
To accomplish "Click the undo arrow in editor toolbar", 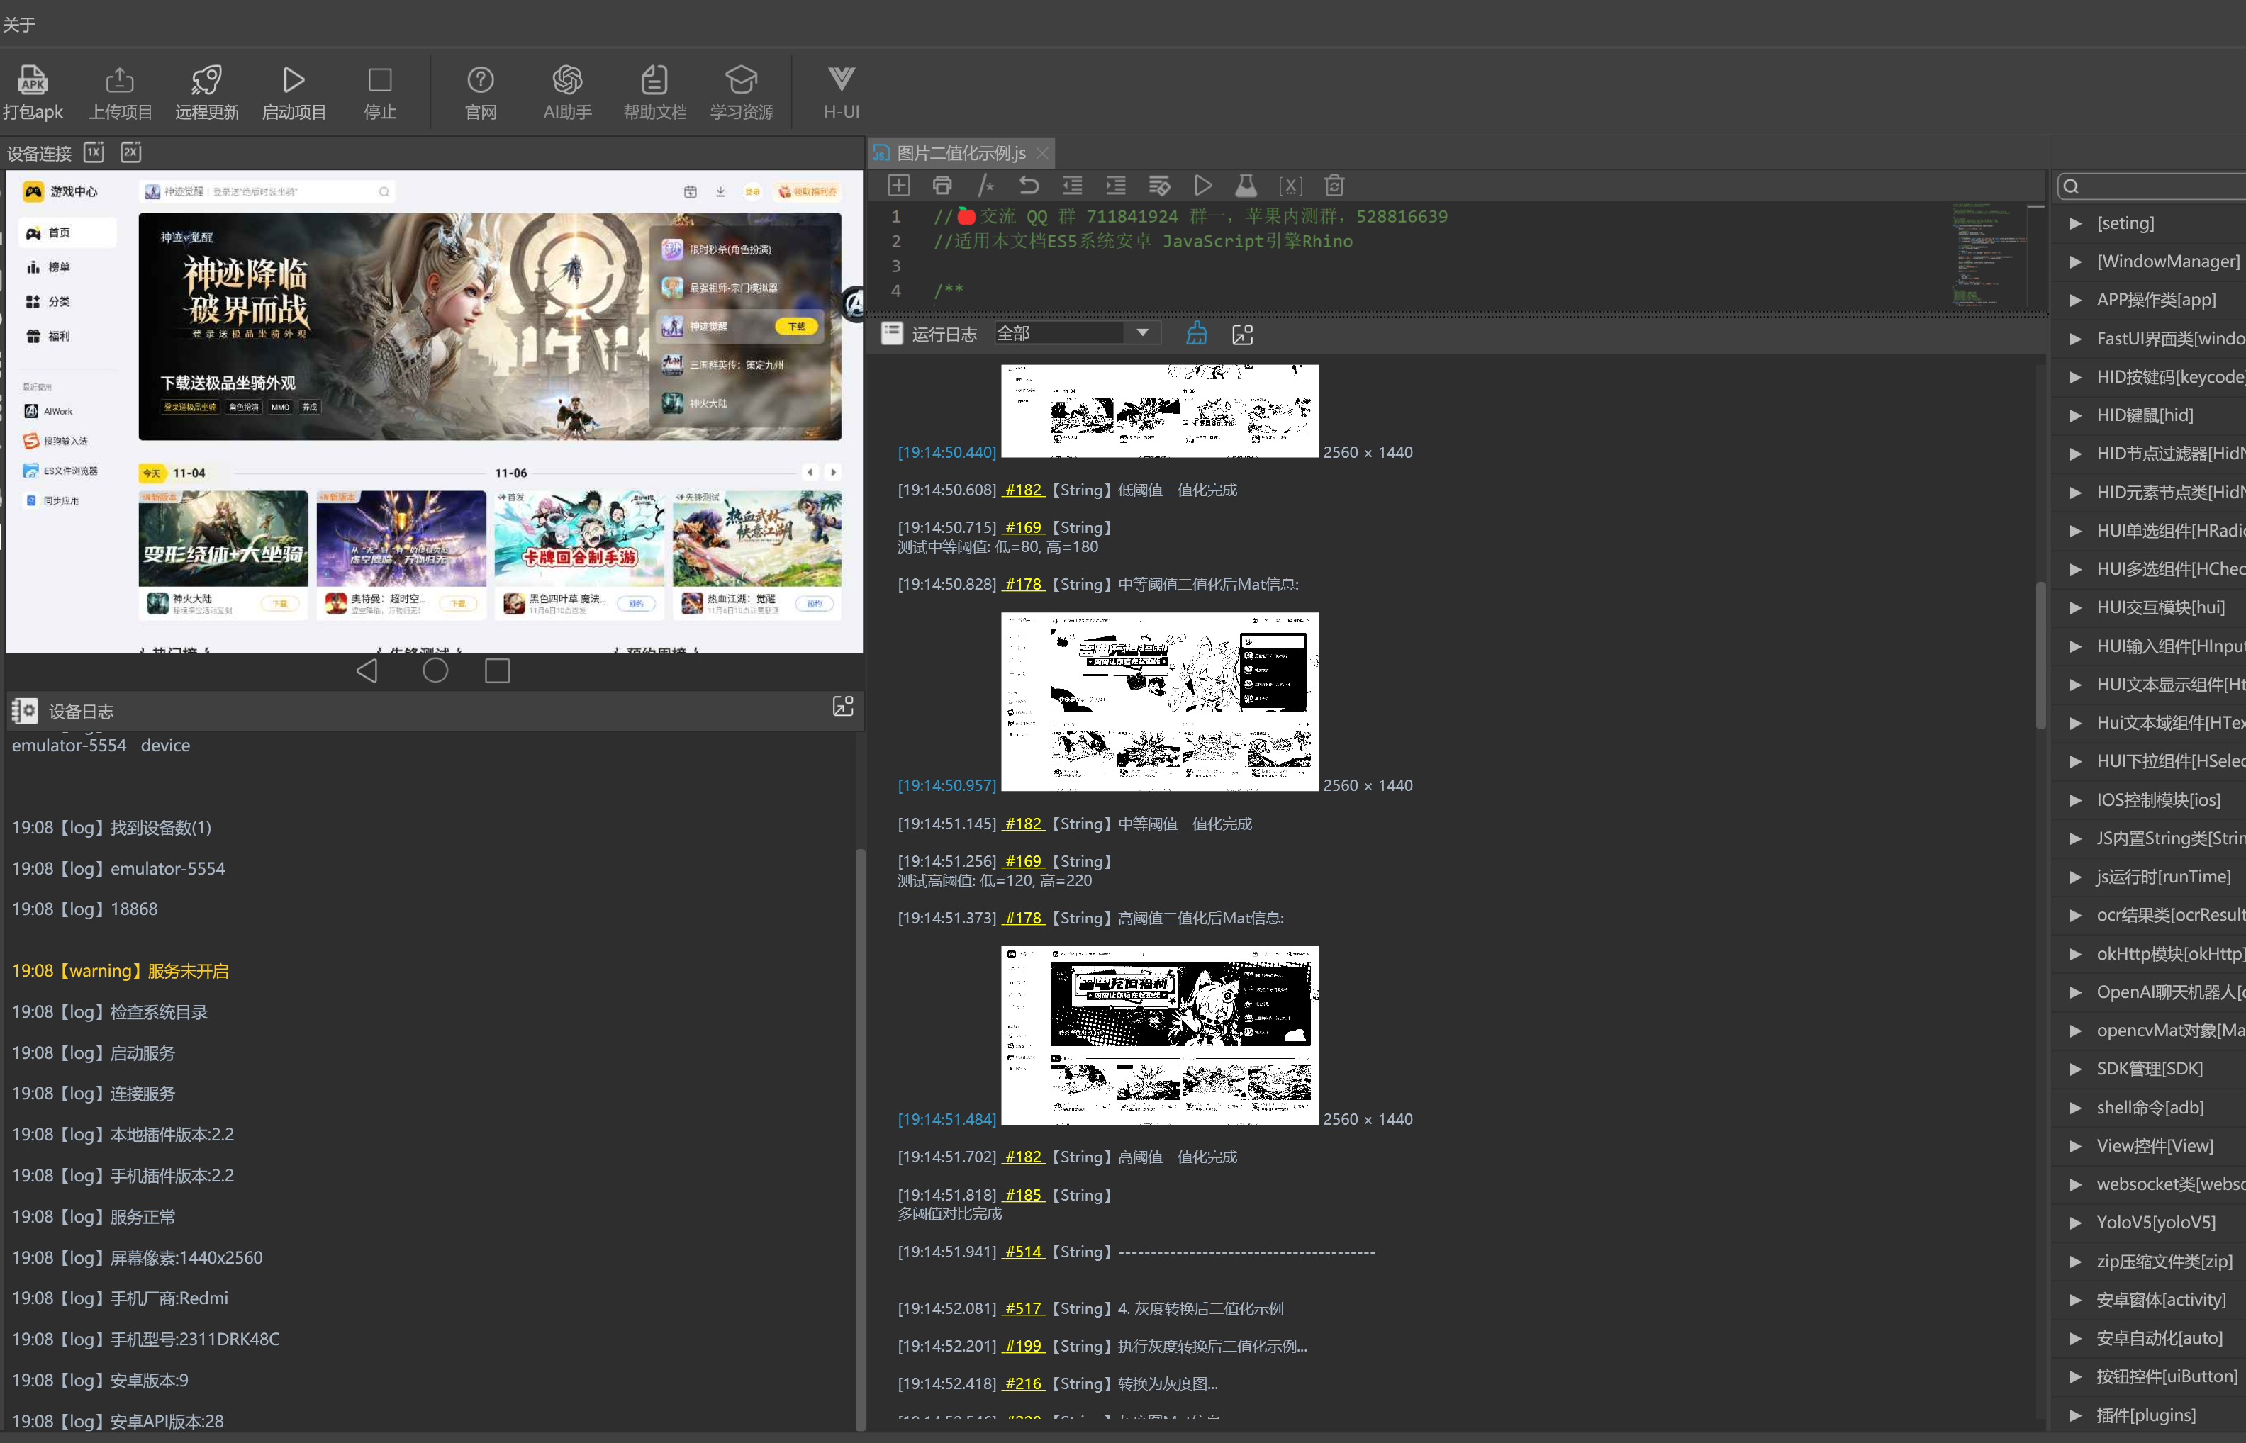I will click(1029, 186).
